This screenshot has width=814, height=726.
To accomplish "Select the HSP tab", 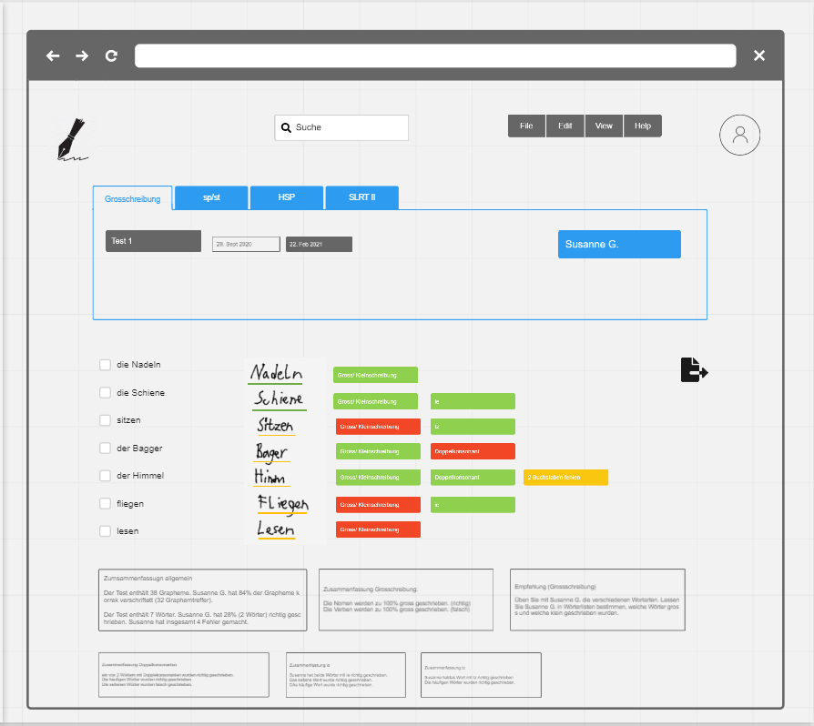I will (x=287, y=197).
